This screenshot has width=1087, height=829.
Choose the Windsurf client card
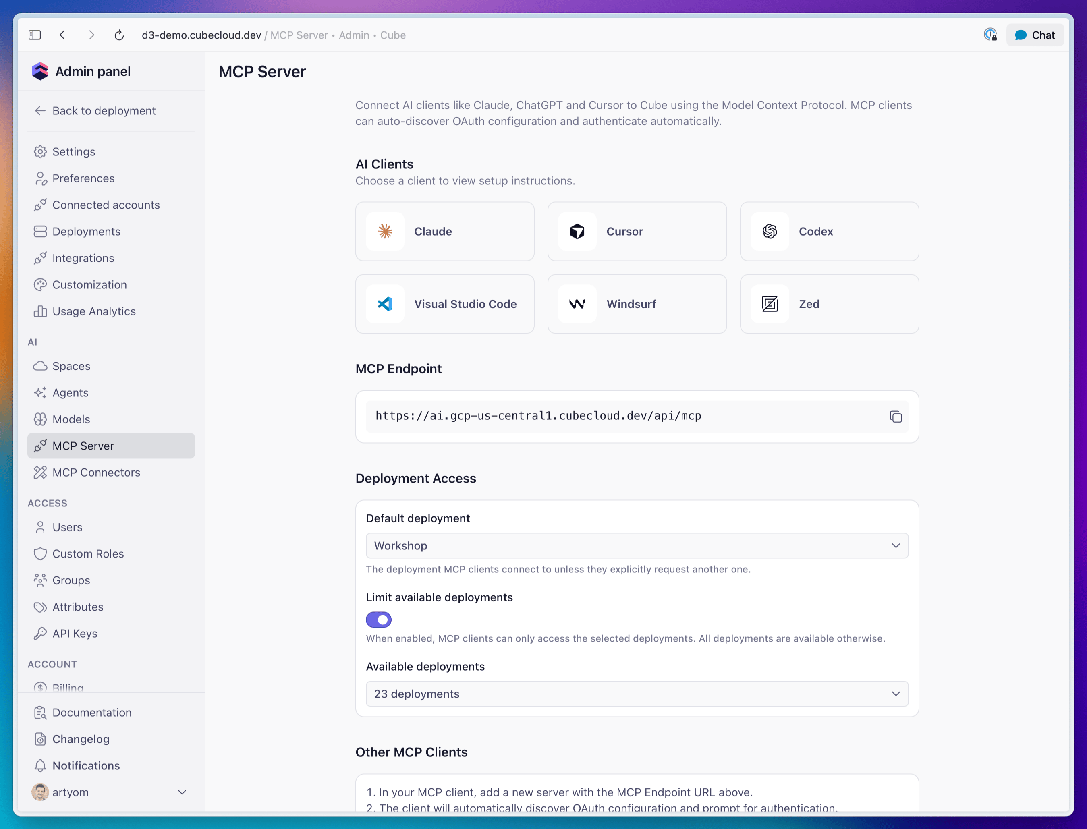pyautogui.click(x=637, y=304)
